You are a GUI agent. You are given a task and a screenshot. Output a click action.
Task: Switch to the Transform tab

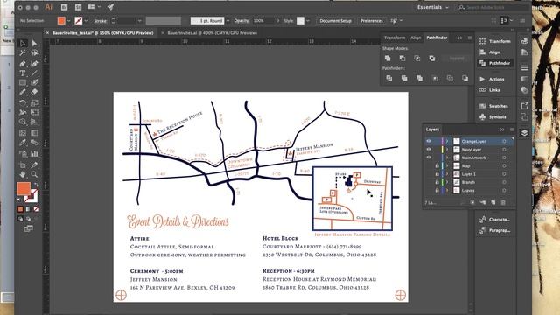point(395,38)
